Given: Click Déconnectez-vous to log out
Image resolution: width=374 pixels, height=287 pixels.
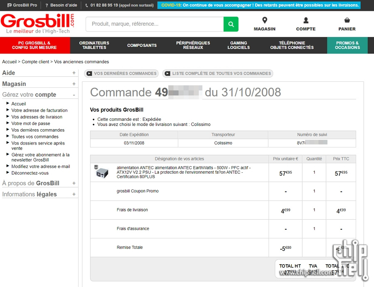Looking at the screenshot, I should [x=30, y=173].
